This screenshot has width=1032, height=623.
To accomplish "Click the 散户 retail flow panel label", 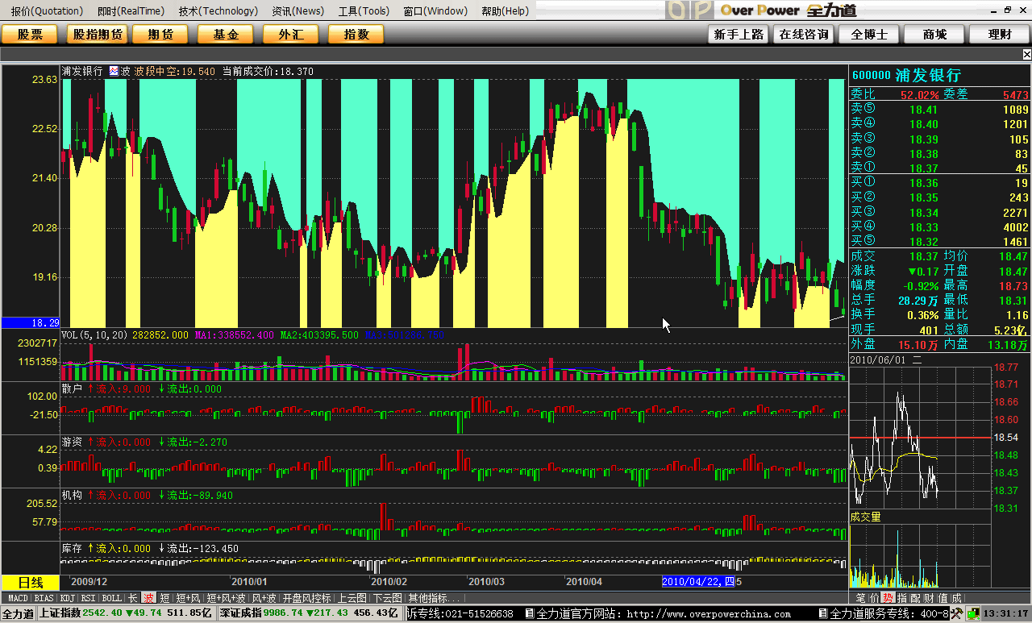I will coord(73,388).
